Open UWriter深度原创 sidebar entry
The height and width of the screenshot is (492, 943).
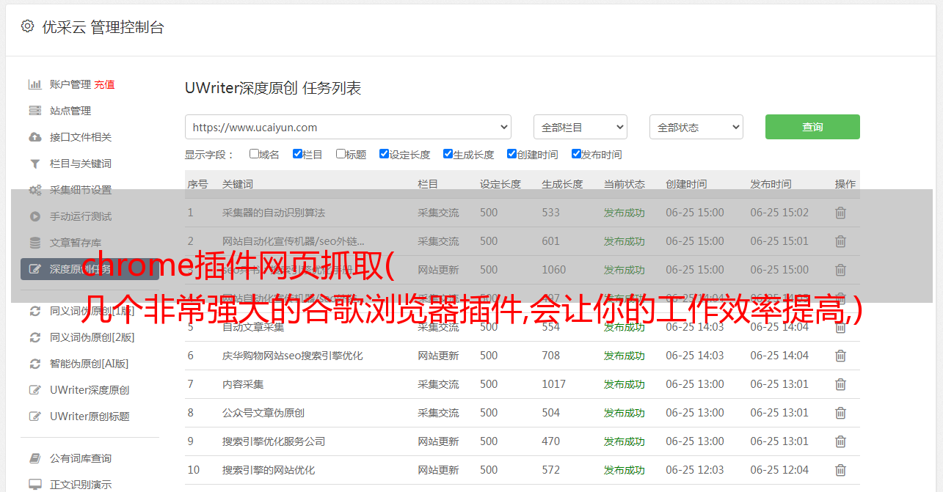90,390
